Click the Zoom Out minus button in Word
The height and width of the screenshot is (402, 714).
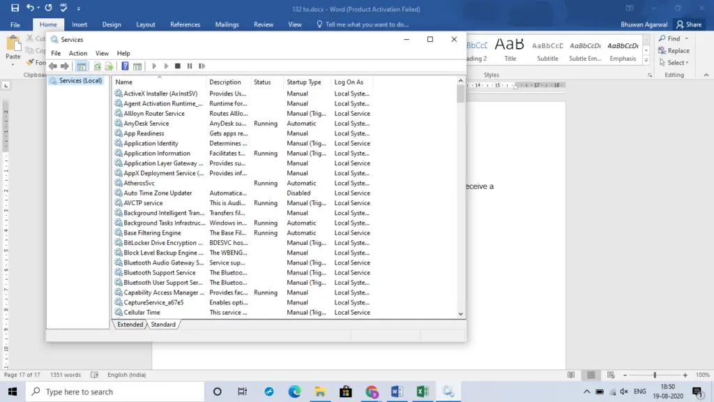[625, 375]
